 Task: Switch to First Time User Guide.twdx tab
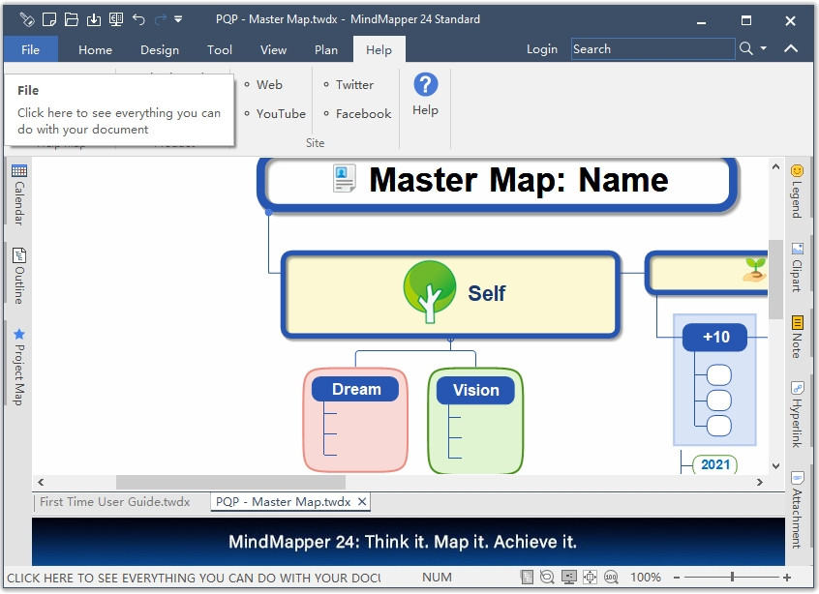point(114,502)
